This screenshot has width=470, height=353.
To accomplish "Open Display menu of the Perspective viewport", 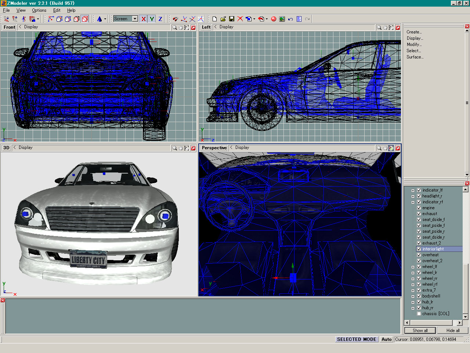I will 242,147.
